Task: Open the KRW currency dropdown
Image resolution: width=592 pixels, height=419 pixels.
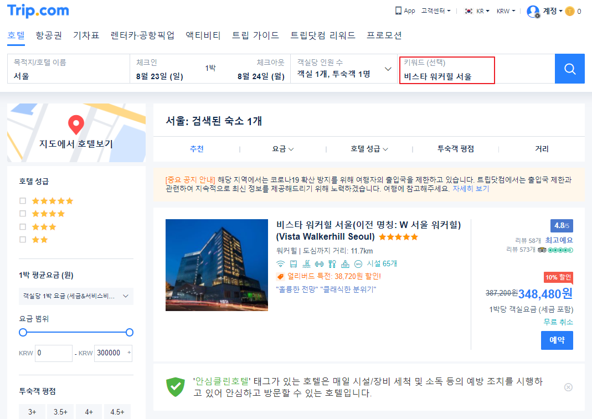Action: [506, 11]
